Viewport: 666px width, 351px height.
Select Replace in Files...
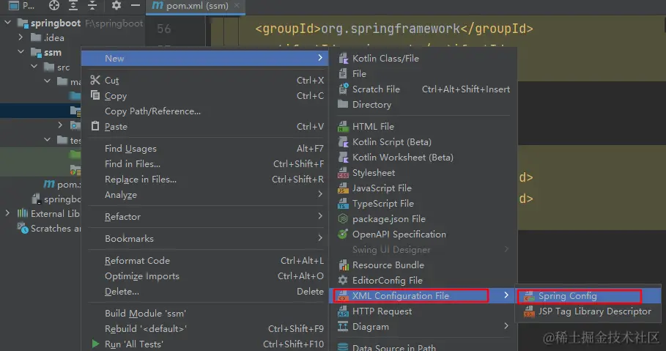(204, 179)
